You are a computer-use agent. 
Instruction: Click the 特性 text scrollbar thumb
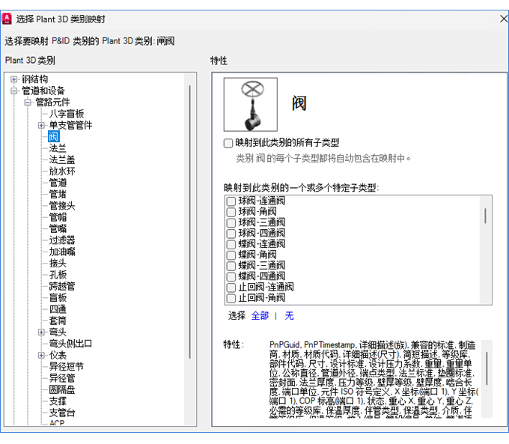click(487, 368)
